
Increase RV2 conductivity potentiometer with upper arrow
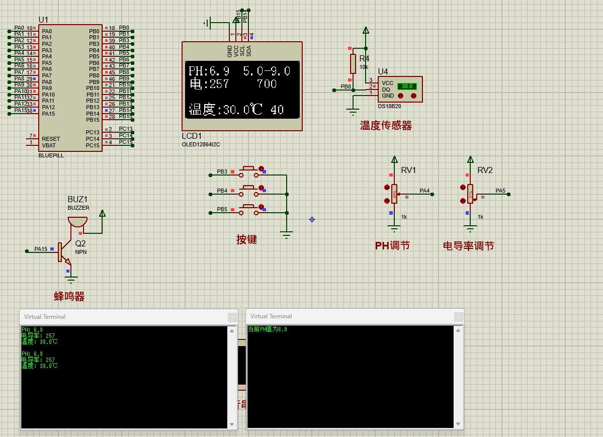click(x=463, y=188)
